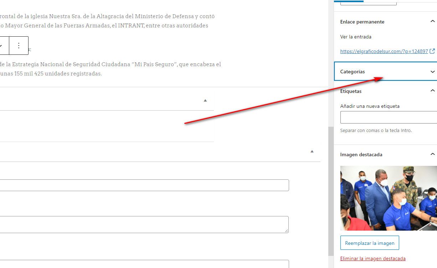437x268 pixels.
Task: Click the multiline meta box textarea
Action: click(144, 225)
